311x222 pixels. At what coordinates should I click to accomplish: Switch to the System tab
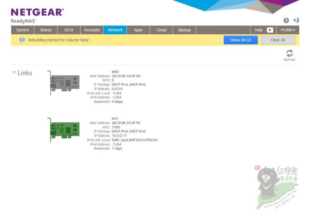click(23, 30)
